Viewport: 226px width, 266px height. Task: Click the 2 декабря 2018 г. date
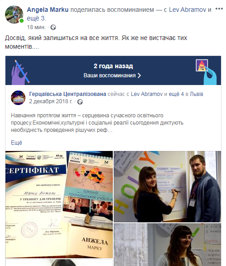[50, 101]
